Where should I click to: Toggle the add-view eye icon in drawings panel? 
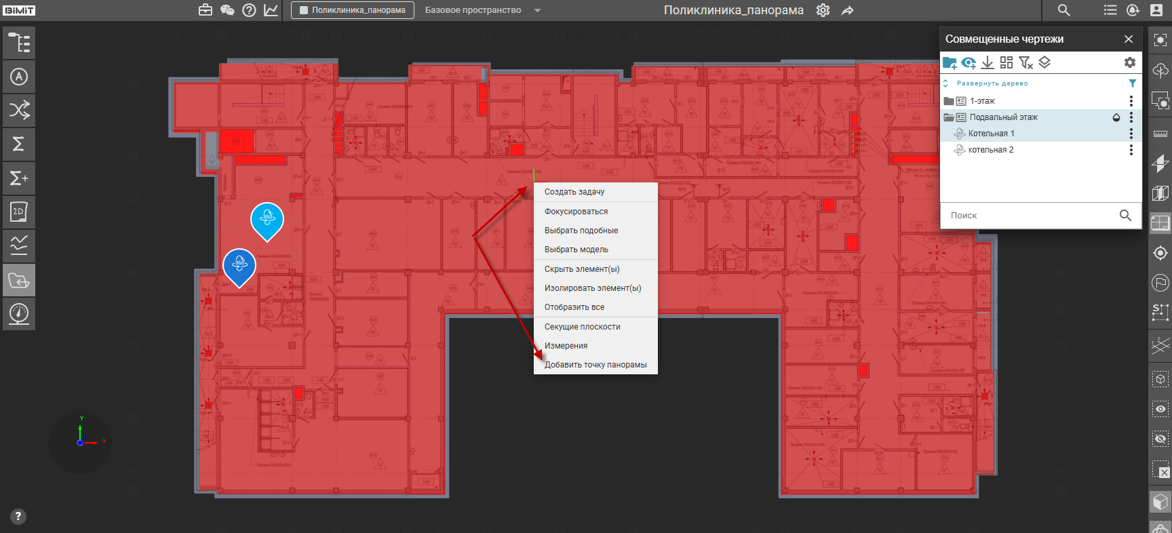pyautogui.click(x=969, y=62)
